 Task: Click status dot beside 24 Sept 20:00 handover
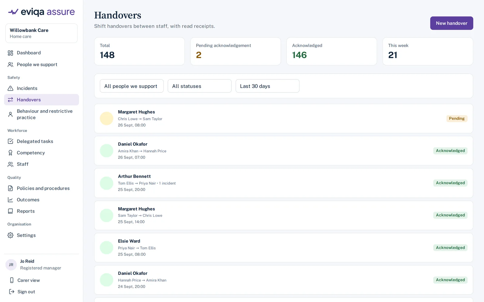click(x=106, y=280)
